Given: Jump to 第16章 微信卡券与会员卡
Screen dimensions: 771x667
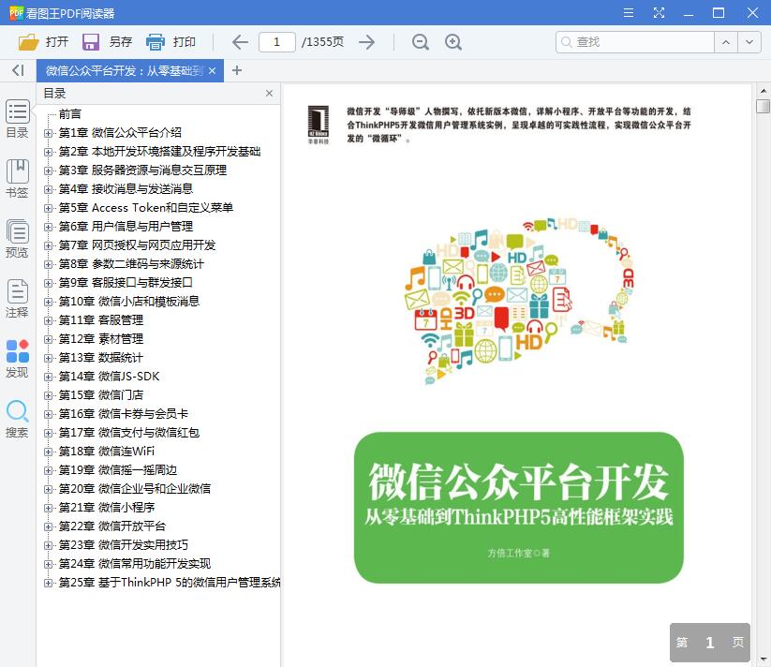Looking at the screenshot, I should click(x=124, y=414).
